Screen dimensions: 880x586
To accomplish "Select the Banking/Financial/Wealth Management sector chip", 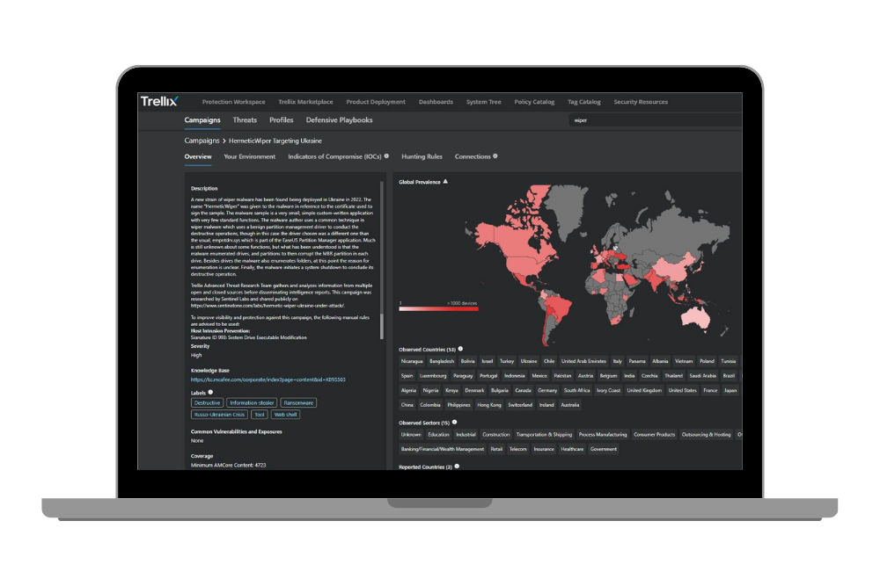I will click(x=443, y=449).
